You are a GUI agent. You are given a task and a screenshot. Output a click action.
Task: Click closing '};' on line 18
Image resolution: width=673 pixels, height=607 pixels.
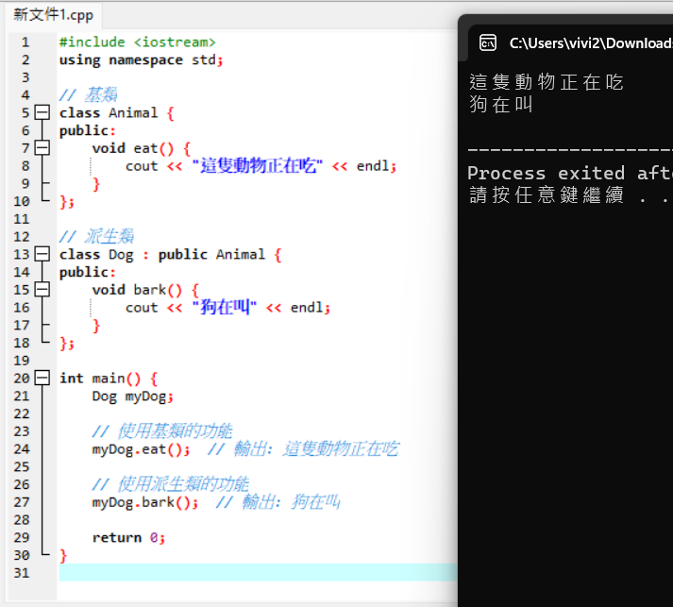[x=66, y=344]
